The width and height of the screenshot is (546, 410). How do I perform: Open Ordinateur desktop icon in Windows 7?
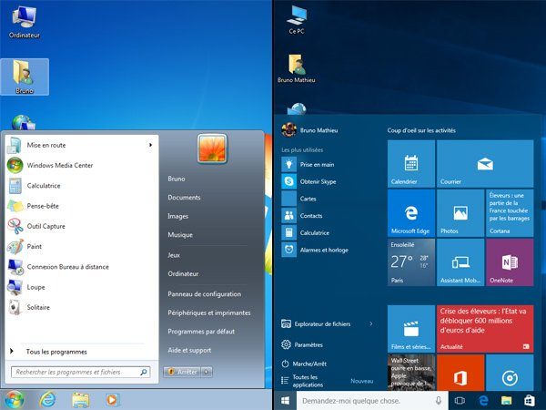[24, 22]
